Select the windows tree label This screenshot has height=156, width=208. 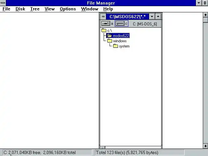coord(120,41)
